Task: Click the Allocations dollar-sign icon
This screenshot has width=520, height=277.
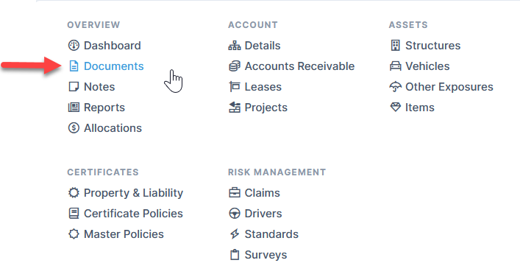Action: tap(74, 128)
